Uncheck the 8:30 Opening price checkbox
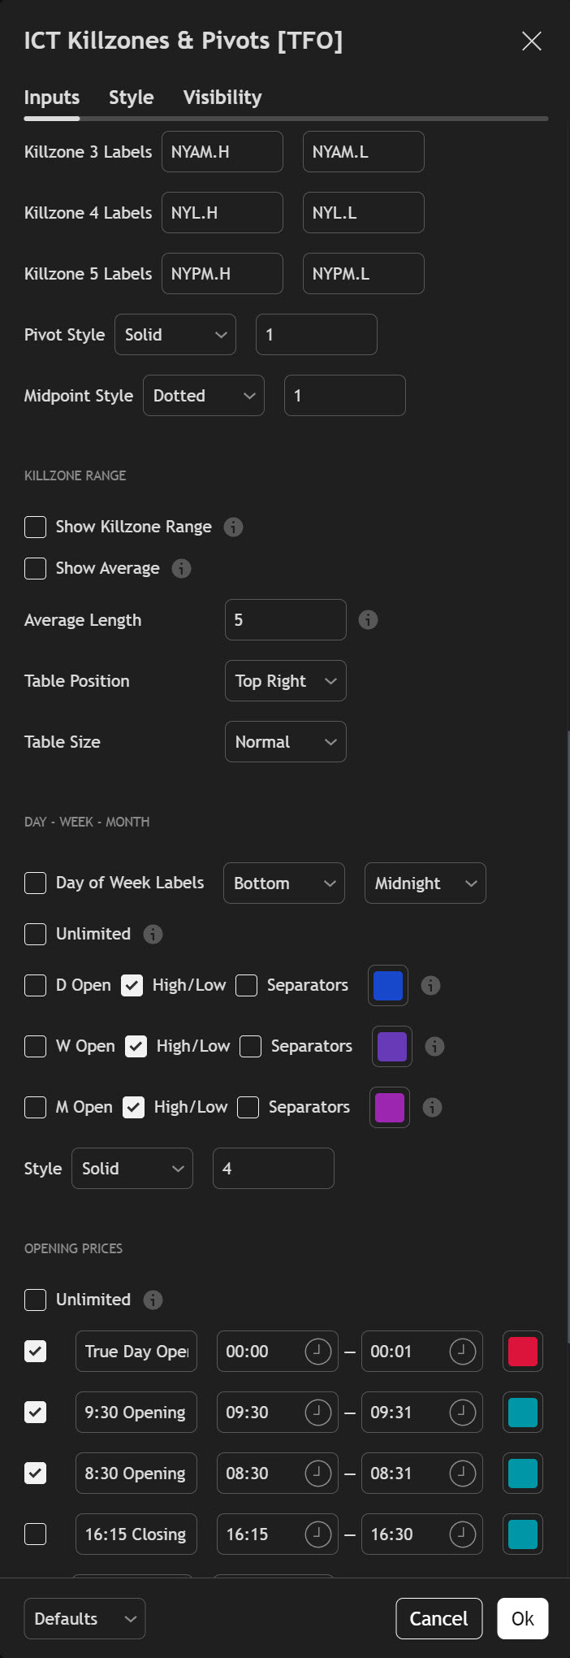Viewport: 570px width, 1658px height. tap(36, 1473)
